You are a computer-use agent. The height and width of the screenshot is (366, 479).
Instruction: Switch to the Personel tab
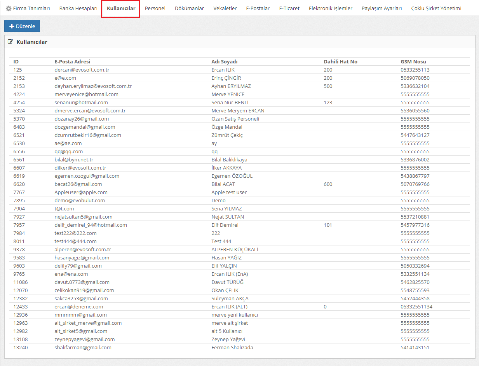pyautogui.click(x=155, y=8)
